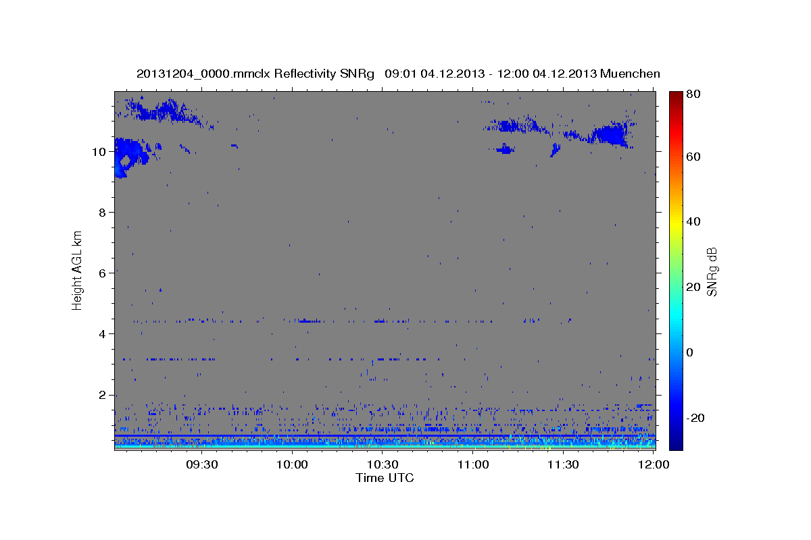Click the 'Height AGL km' axis label
The image size is (811, 540).
point(78,271)
